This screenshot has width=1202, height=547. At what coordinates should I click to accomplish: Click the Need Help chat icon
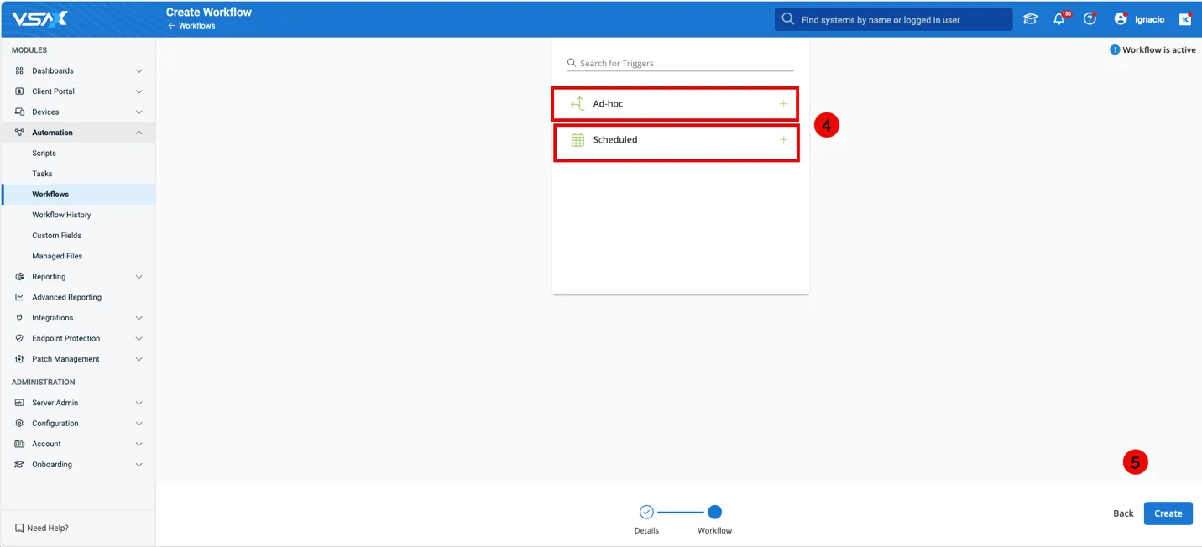pyautogui.click(x=19, y=529)
